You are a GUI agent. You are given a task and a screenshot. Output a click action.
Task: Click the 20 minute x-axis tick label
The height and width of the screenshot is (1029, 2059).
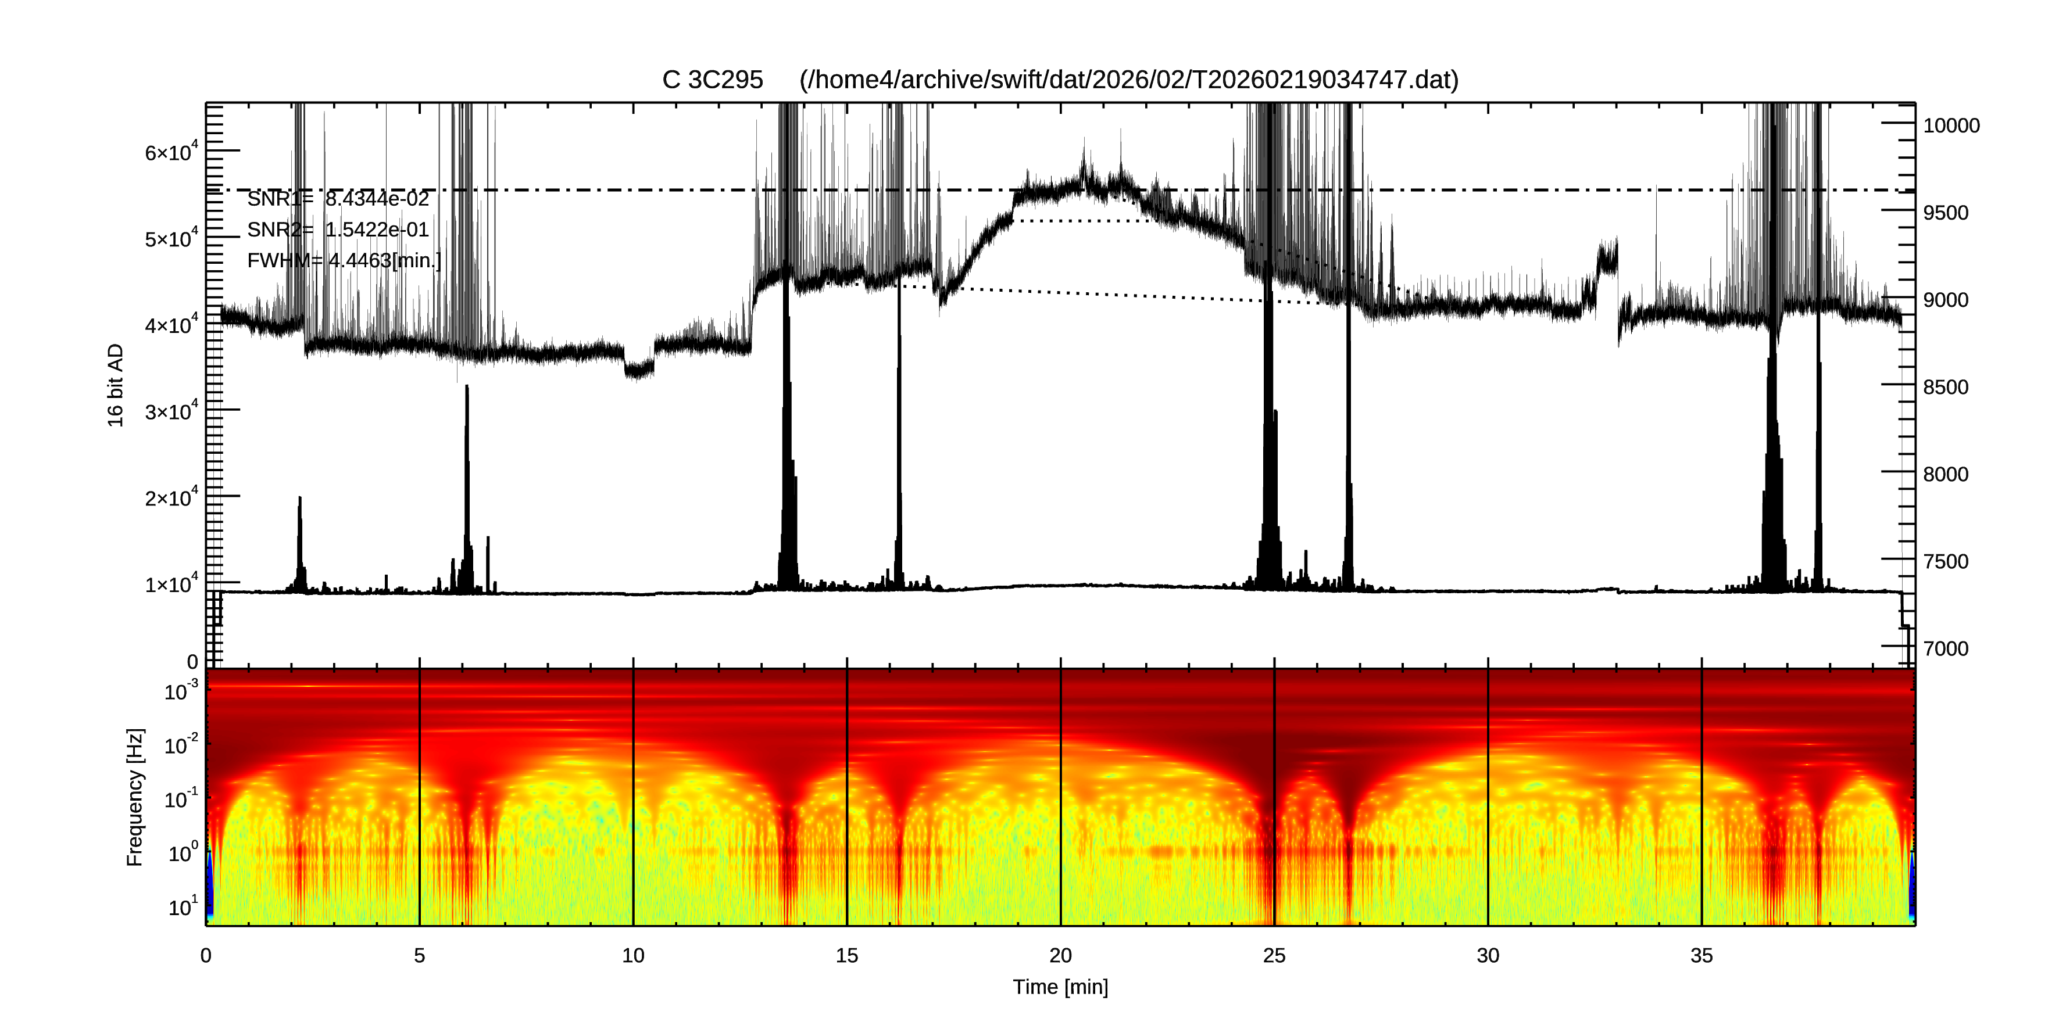(x=1060, y=955)
